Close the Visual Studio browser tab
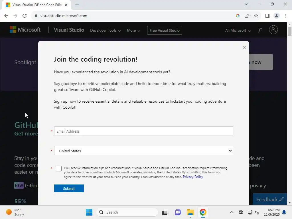 click(66, 5)
